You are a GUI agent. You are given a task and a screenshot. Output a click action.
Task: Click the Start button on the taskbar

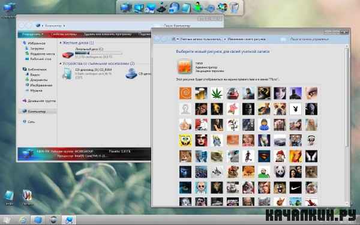[6, 221]
